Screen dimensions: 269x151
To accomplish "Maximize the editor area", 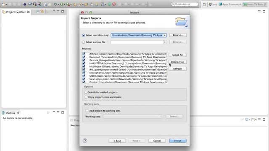I will tap(264, 11).
